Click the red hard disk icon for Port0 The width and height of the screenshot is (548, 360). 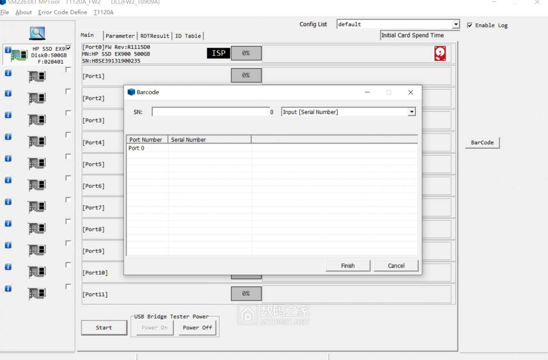(440, 53)
